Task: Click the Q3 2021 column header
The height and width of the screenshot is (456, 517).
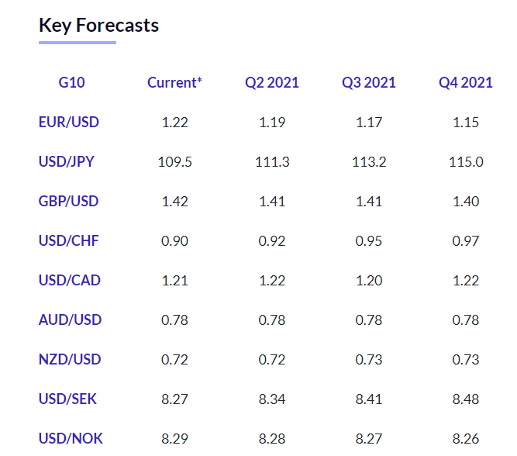Action: point(369,82)
